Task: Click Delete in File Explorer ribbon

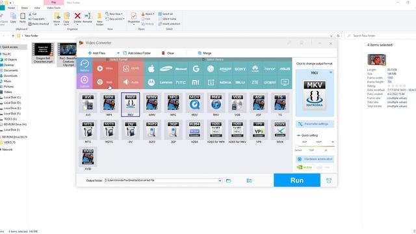Action: tap(77, 18)
